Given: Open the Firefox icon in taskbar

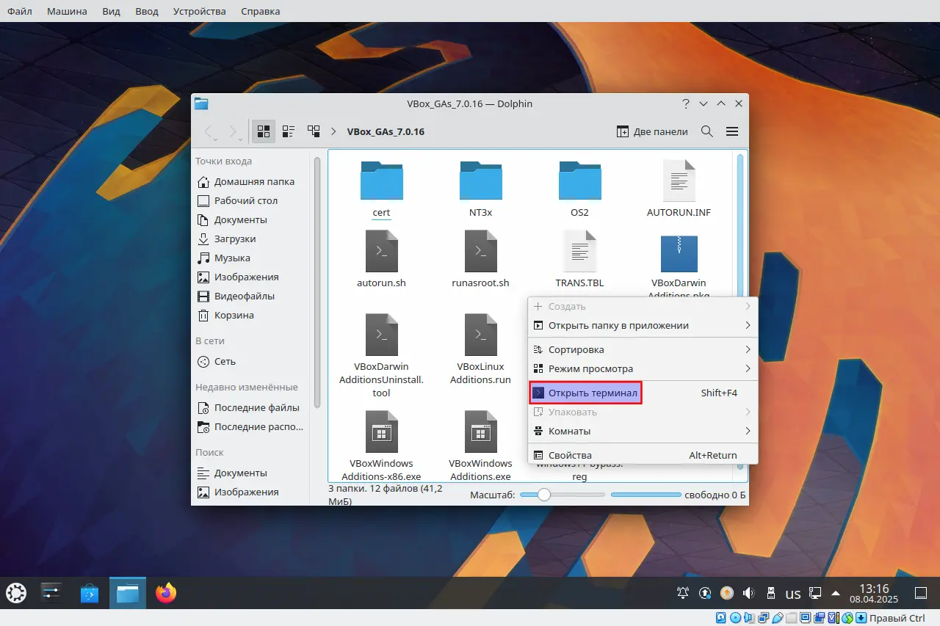Looking at the screenshot, I should click(x=166, y=593).
